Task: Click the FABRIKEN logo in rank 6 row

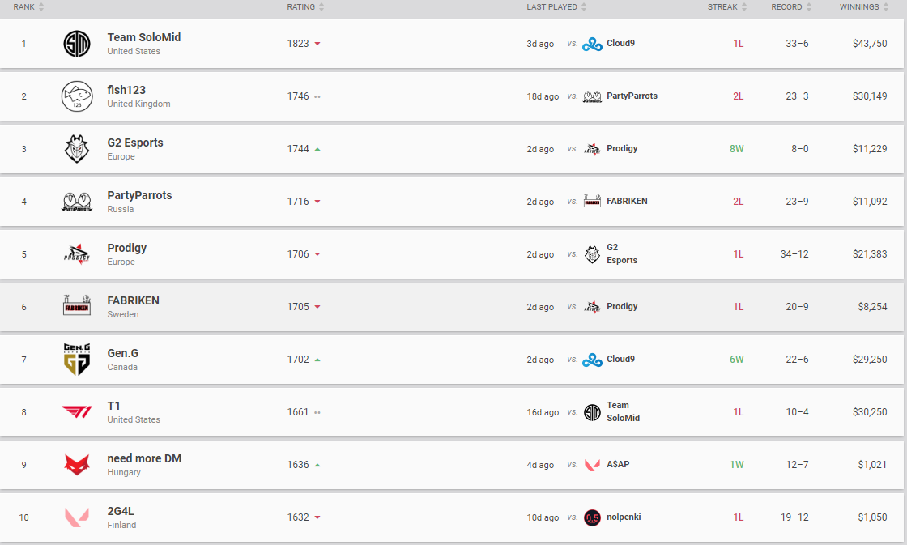Action: click(77, 304)
